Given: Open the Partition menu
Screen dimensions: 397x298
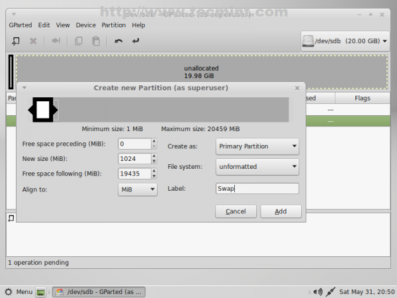Looking at the screenshot, I should 114,25.
